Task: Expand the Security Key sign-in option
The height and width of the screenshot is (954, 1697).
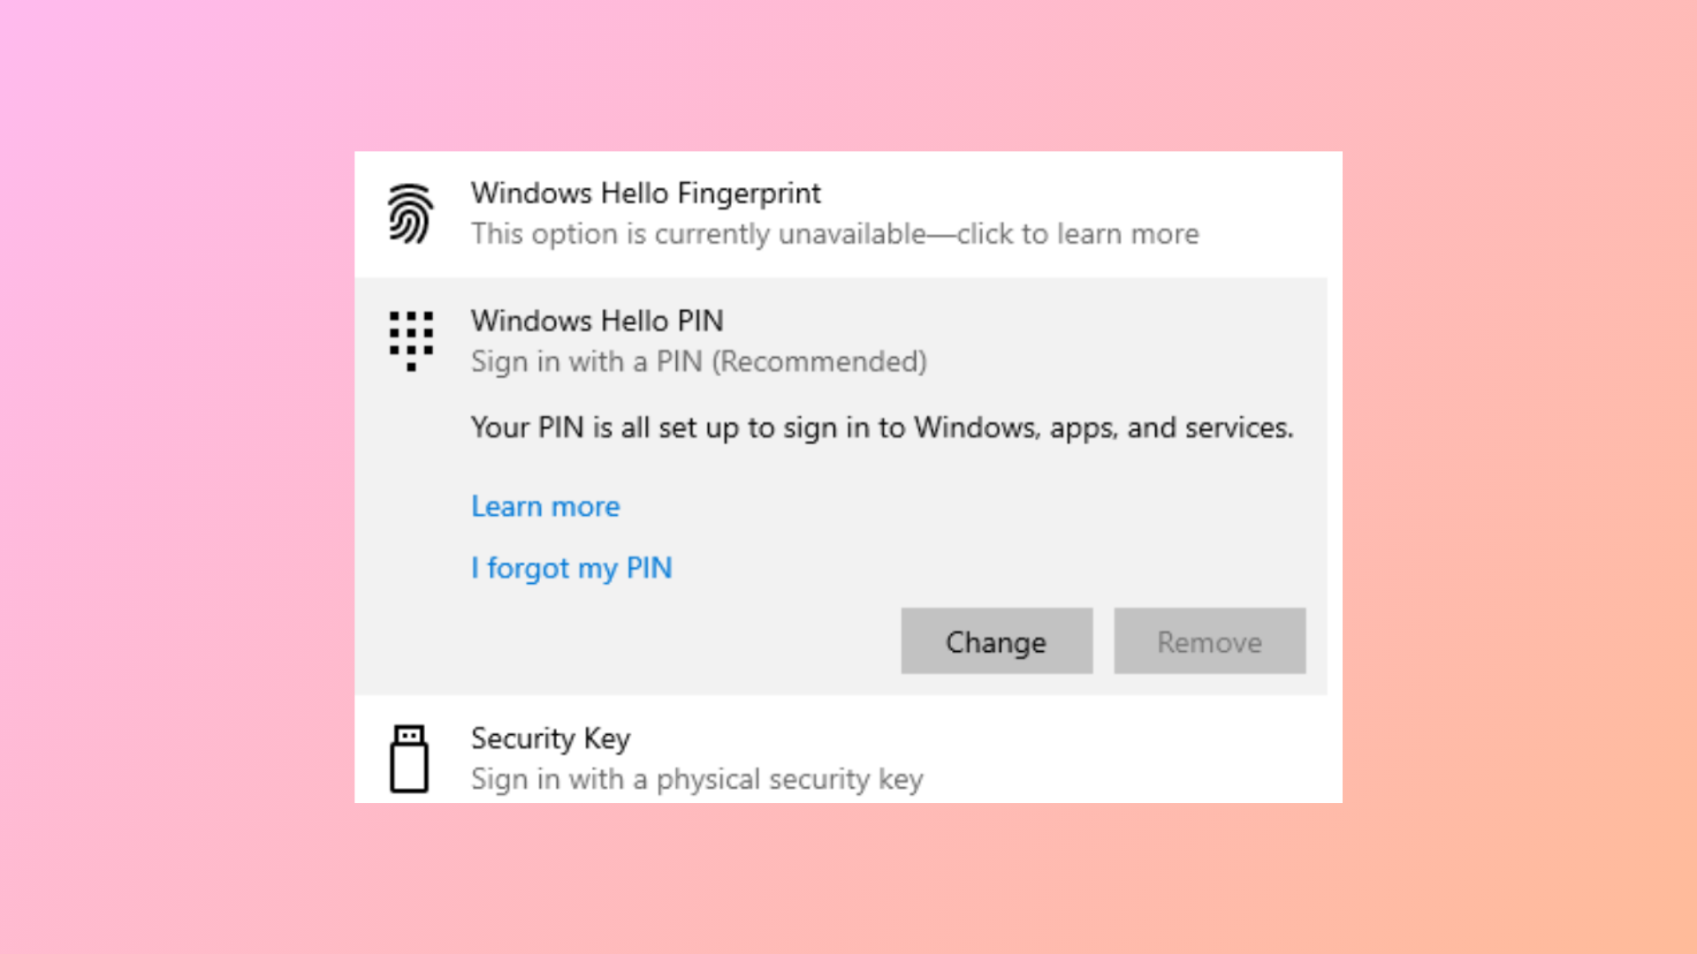Action: 848,758
